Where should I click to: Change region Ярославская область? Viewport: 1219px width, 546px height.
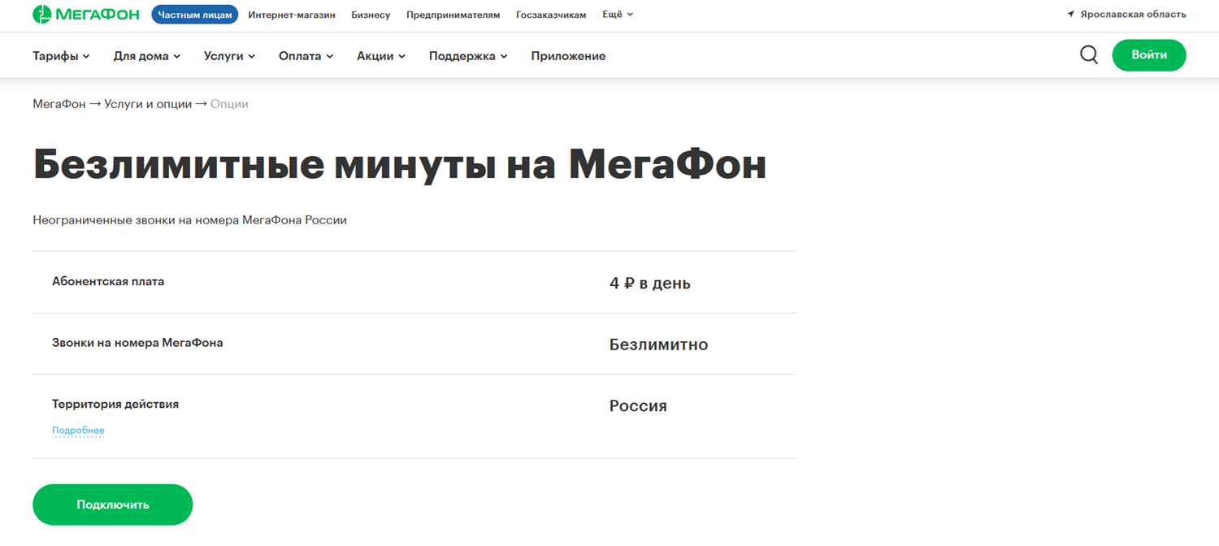1133,15
